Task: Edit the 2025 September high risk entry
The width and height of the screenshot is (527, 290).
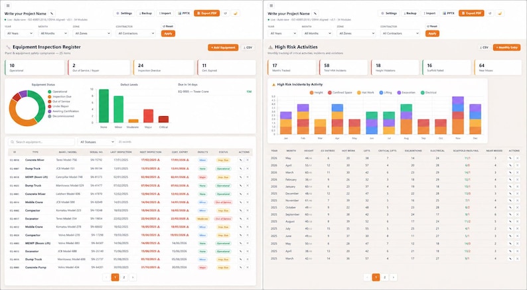Action: [x=510, y=214]
